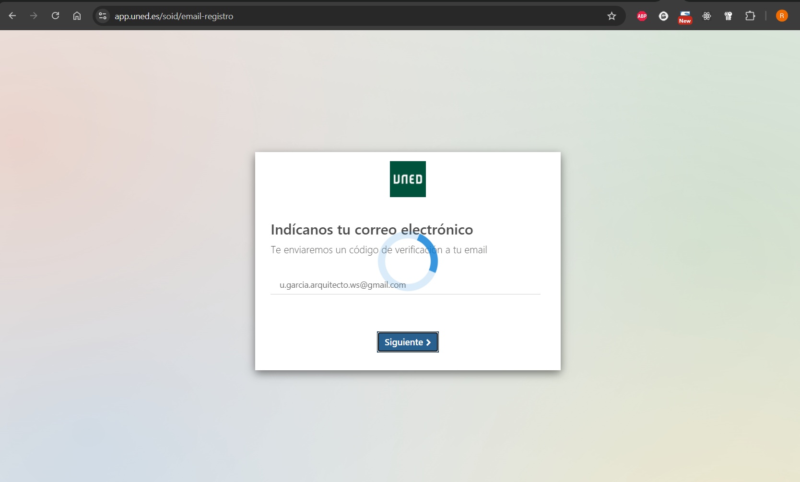Go to the browser home page

77,16
